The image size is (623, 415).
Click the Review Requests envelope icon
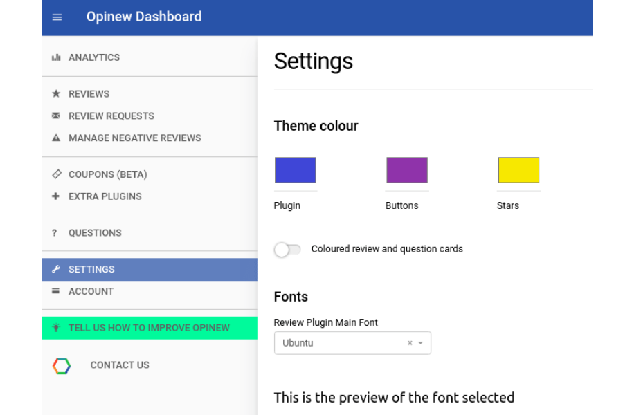pyautogui.click(x=56, y=116)
